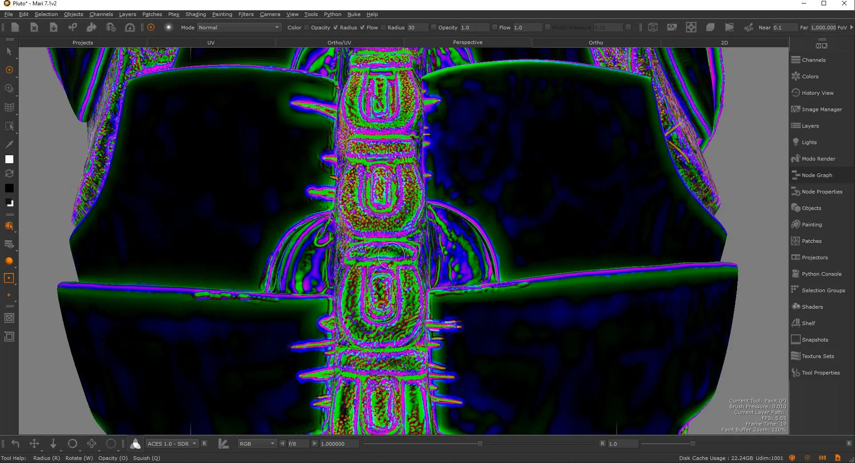Open the Python Console palette
Image resolution: width=855 pixels, height=463 pixels.
pyautogui.click(x=821, y=274)
